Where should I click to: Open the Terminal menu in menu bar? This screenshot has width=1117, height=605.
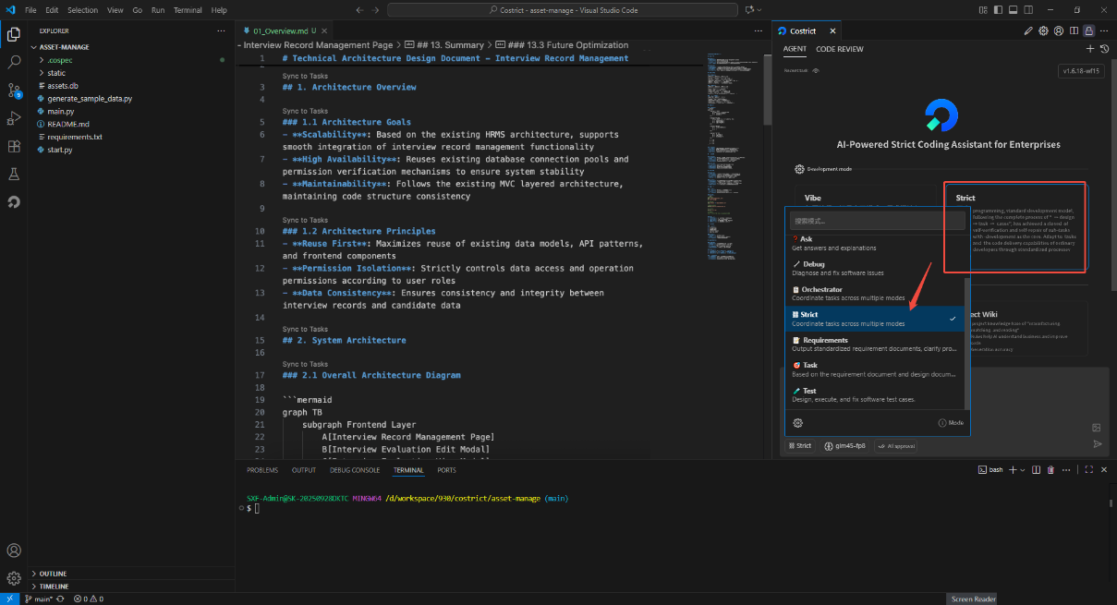(188, 10)
